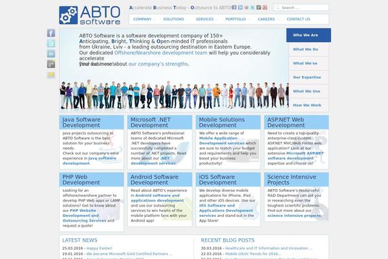Open Mobile UX/UI Trends for 2016 post
Image resolution: width=388 pixels, height=259 pixels.
pyautogui.click(x=253, y=254)
